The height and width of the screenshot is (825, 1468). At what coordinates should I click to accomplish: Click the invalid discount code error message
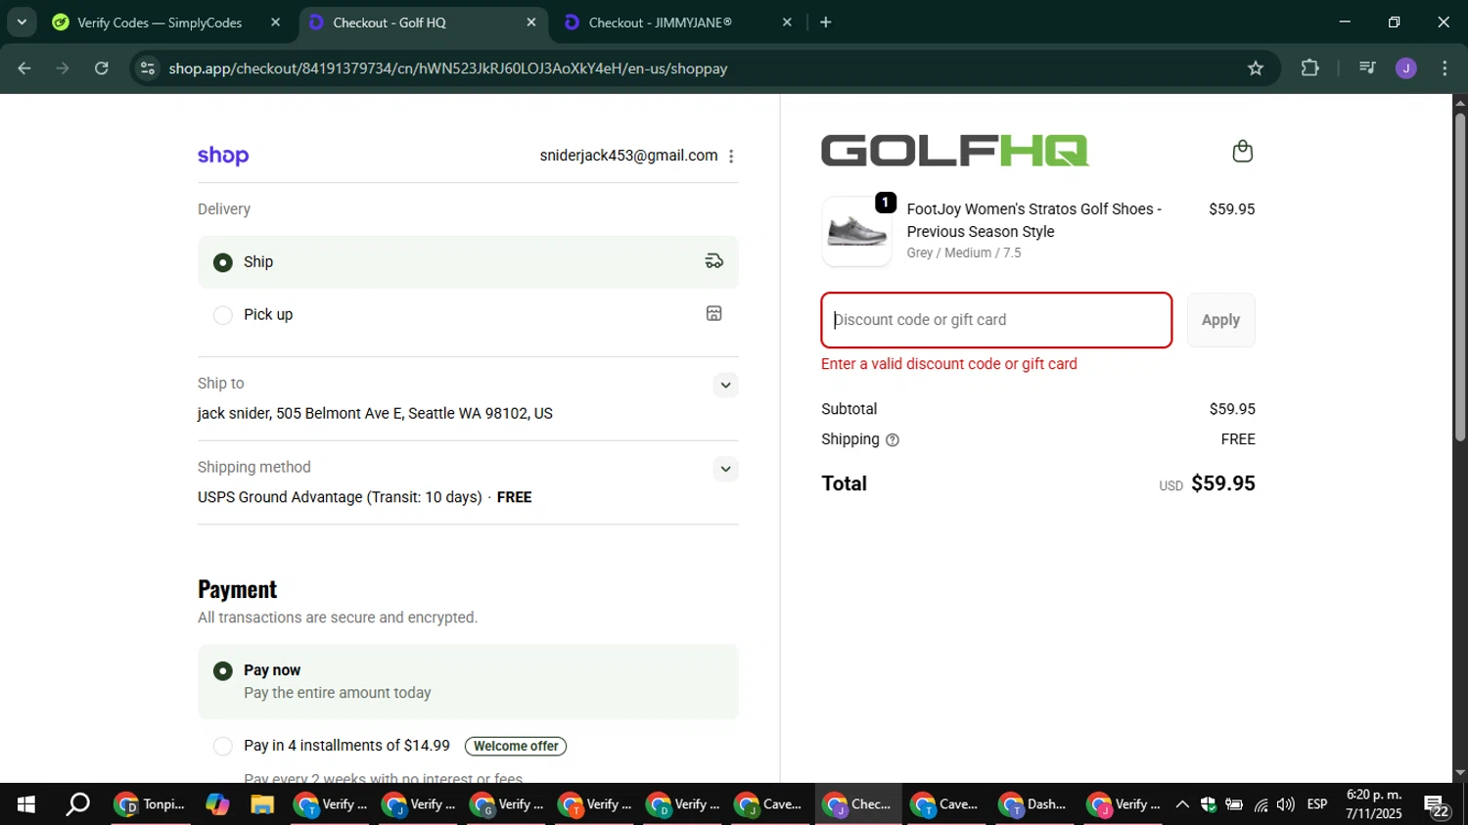(x=949, y=364)
